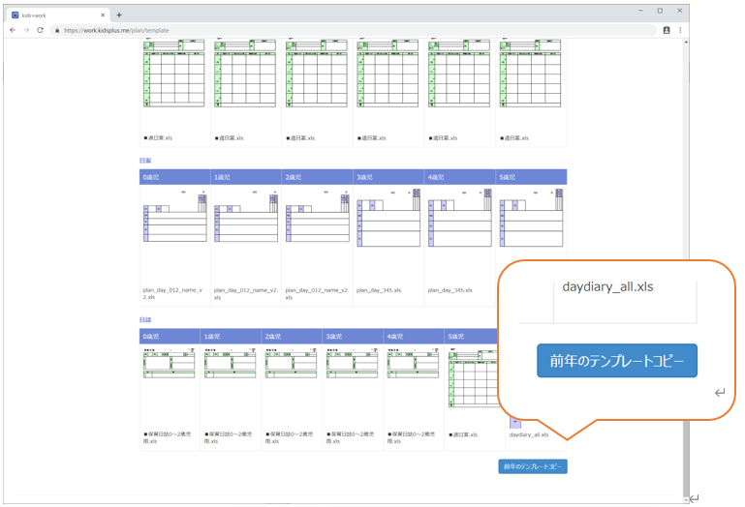Open the 4歳児 template thumbnail under 日案

click(460, 218)
